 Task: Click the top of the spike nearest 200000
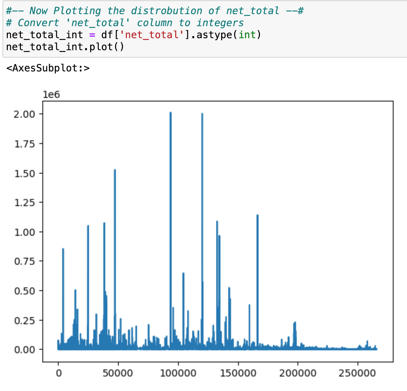click(295, 323)
